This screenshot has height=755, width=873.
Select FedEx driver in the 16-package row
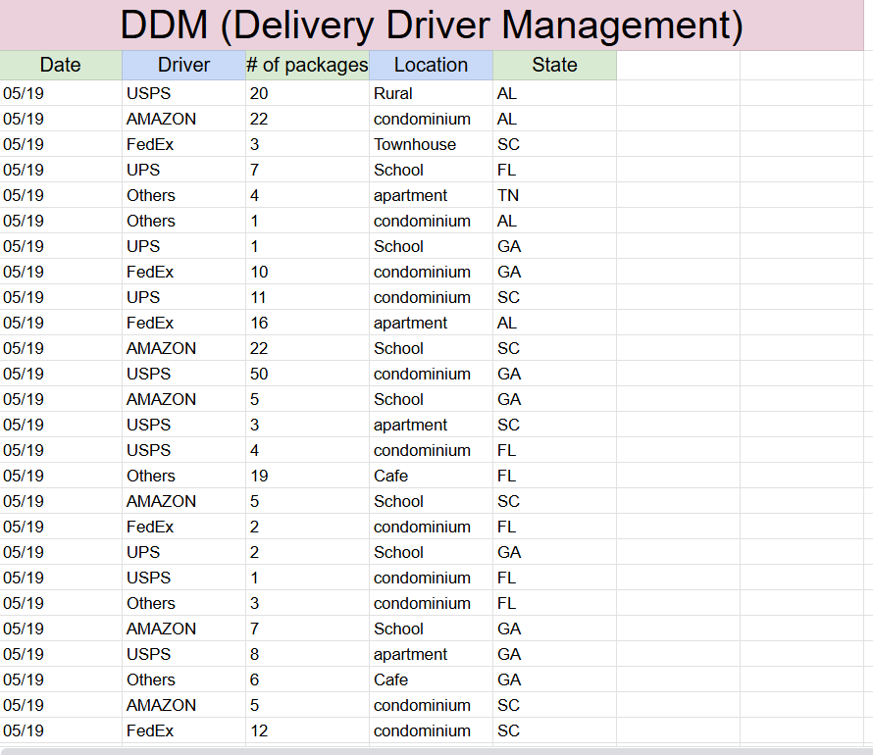coord(183,323)
